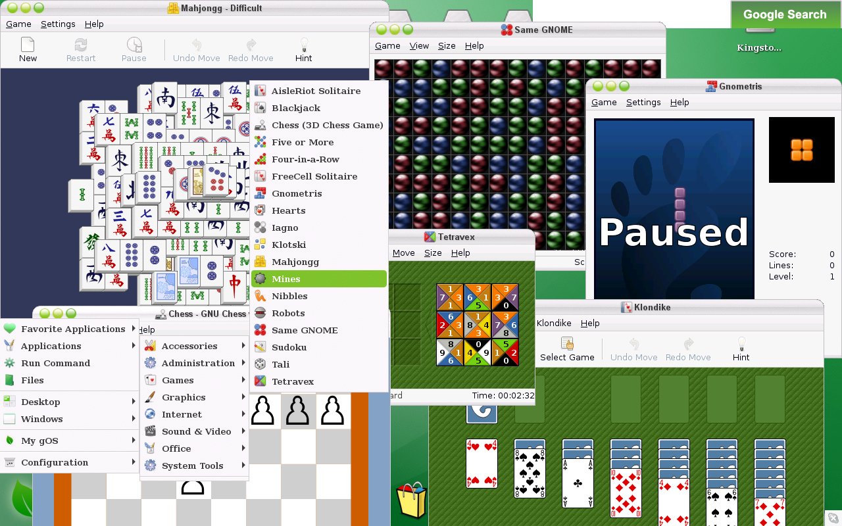Launch Blackjack from the Games list
Viewport: 842px width, 526px height.
click(x=320, y=108)
